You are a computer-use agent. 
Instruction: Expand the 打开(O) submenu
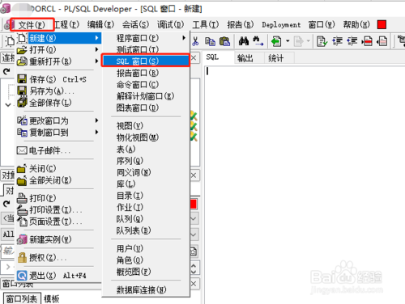(x=59, y=50)
